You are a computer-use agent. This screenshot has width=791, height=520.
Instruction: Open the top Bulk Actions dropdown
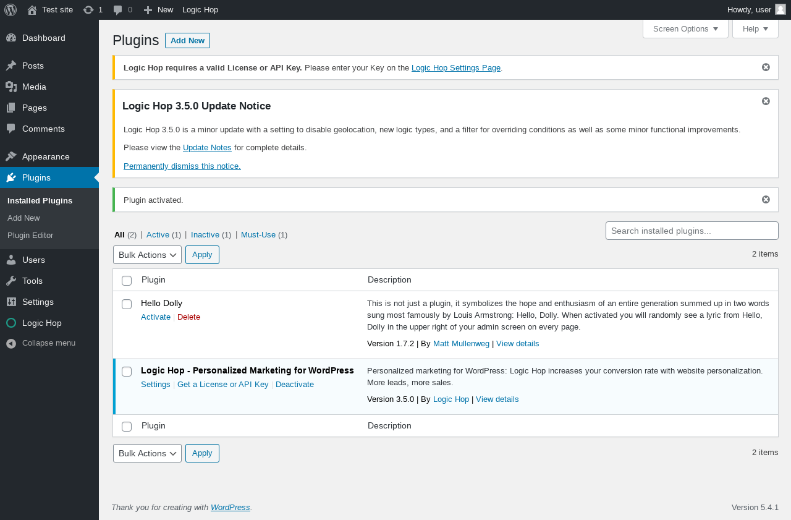(147, 255)
